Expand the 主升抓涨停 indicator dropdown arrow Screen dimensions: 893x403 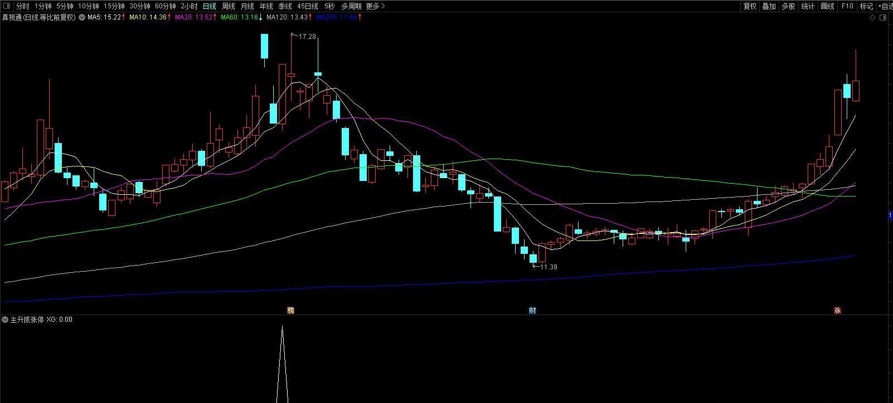pos(5,320)
